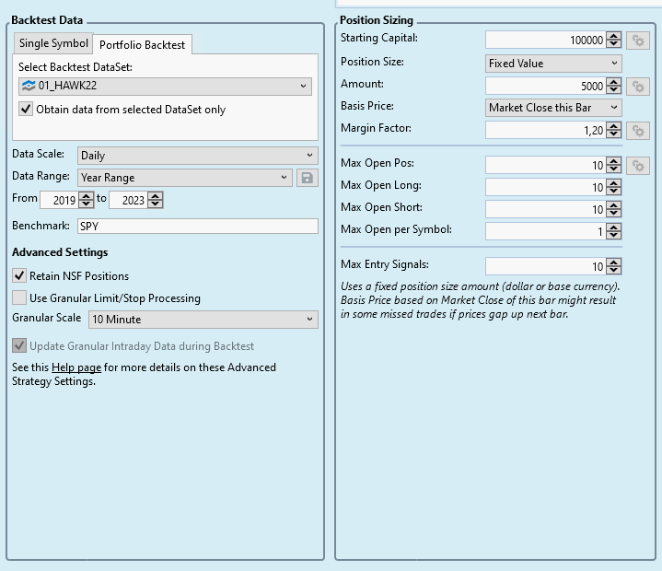Decrease the From year spinner
The height and width of the screenshot is (571, 662).
coord(87,204)
